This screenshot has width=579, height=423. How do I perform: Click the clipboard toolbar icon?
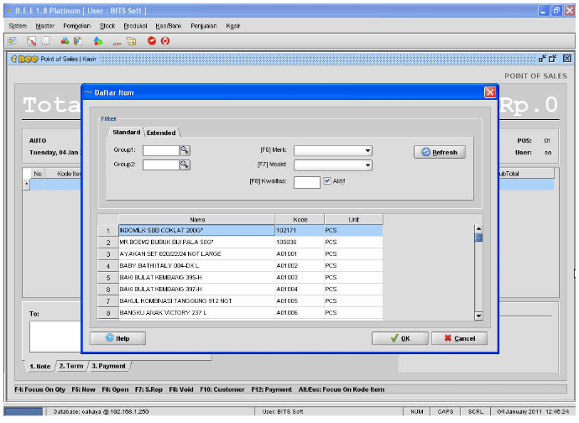(78, 41)
